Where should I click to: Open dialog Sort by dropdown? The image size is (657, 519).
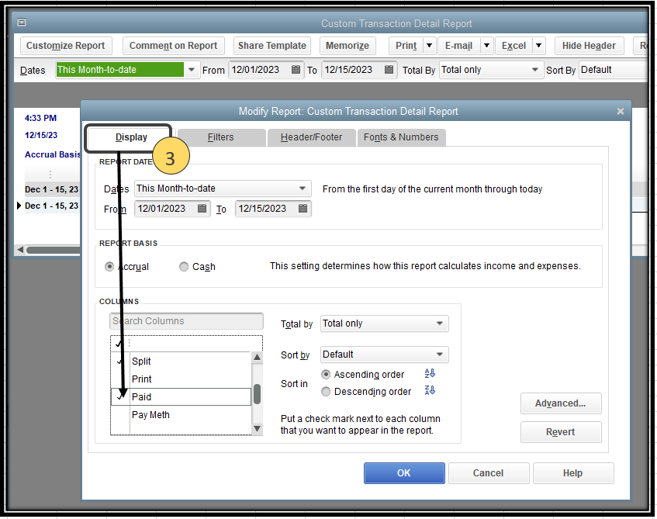(440, 355)
